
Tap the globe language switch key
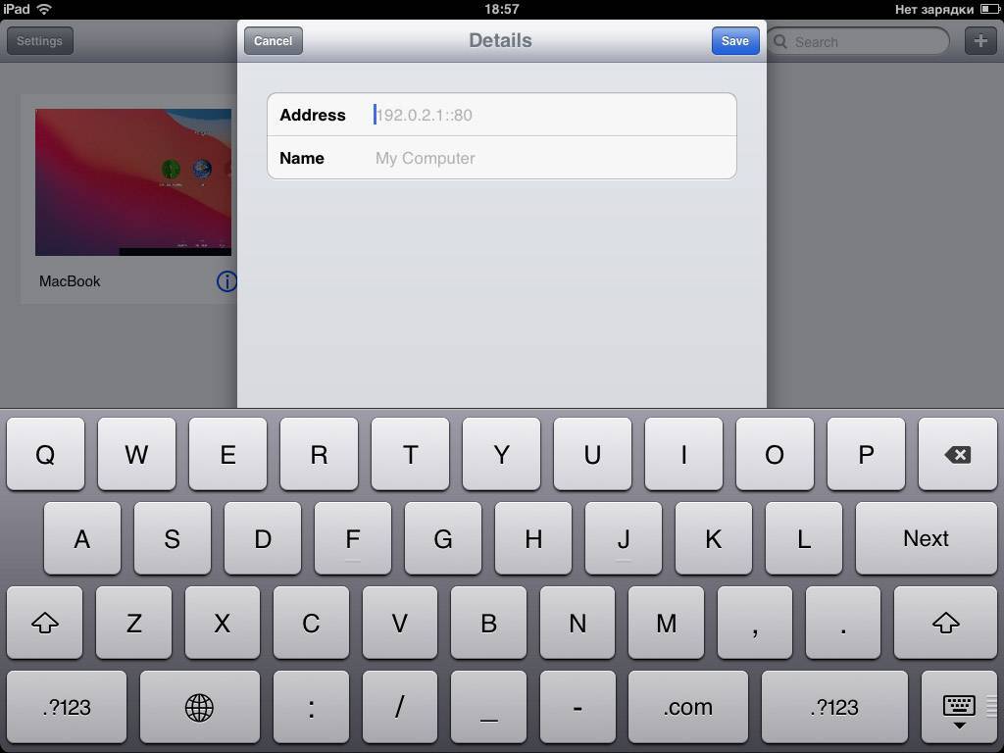tap(199, 707)
